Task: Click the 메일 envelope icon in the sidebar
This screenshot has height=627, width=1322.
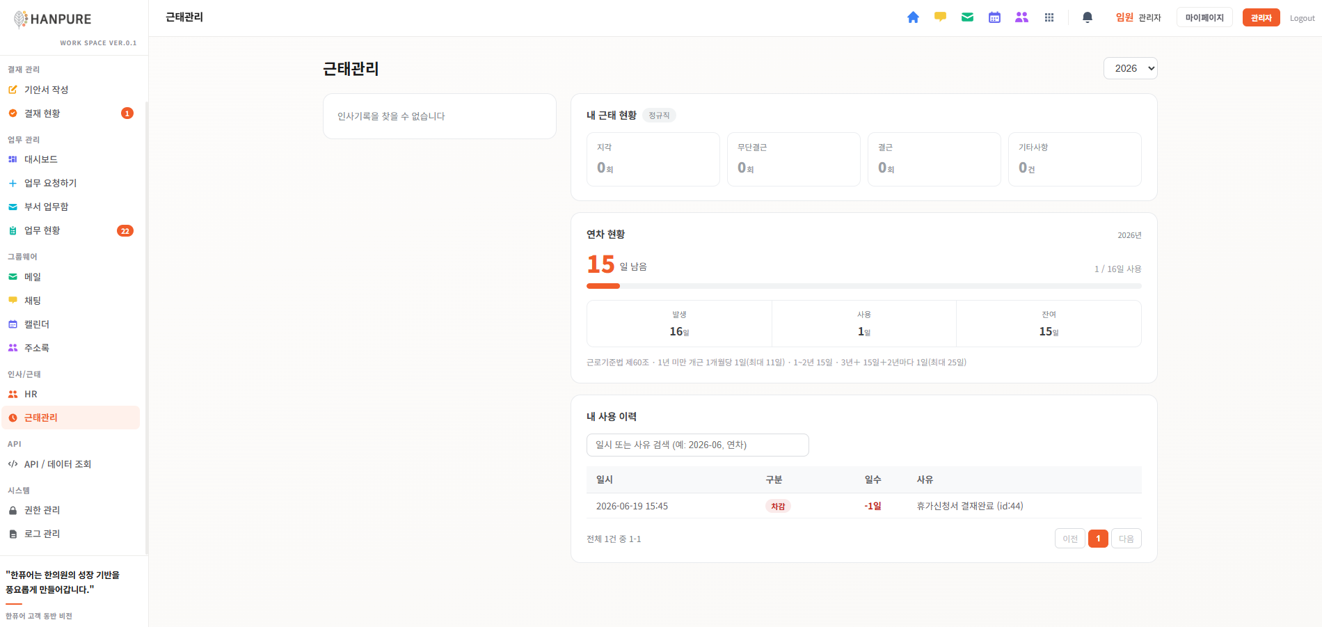Action: 13,277
